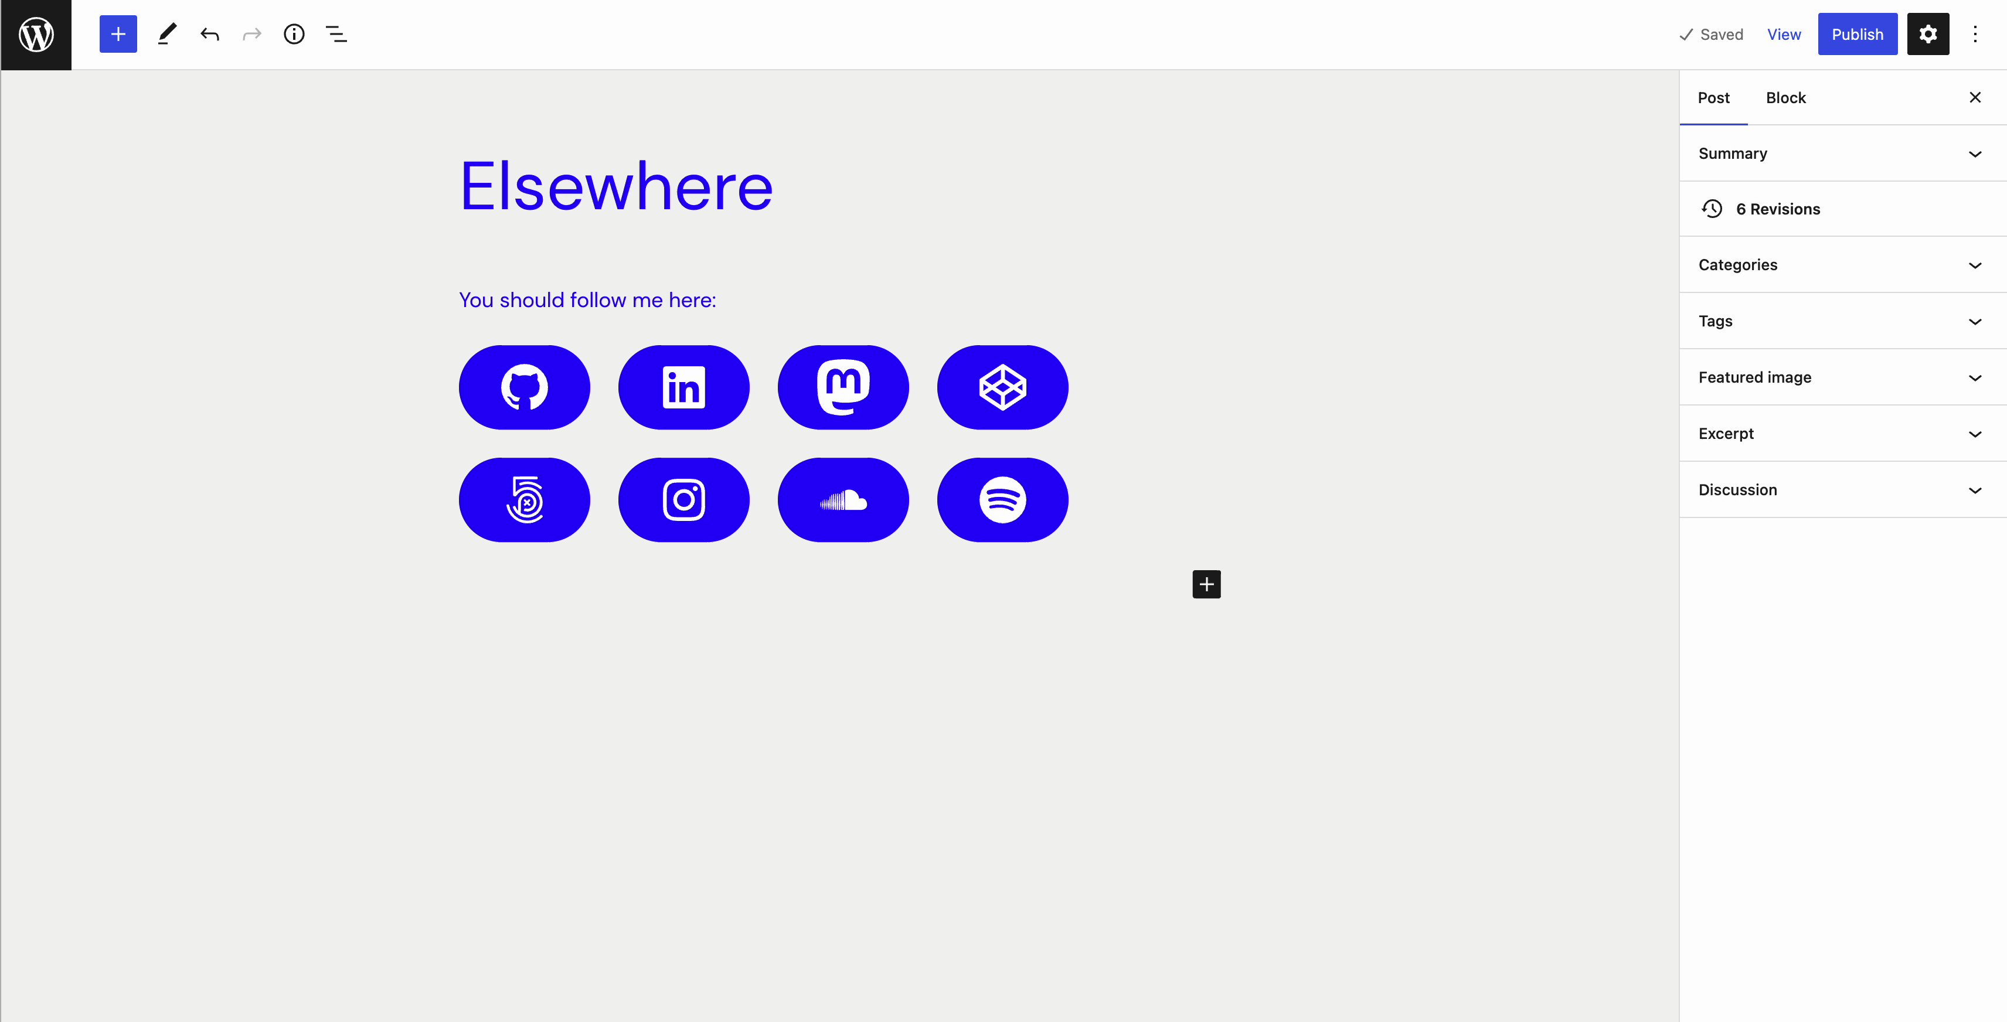The width and height of the screenshot is (2007, 1022).
Task: View the post on frontend
Action: pyautogui.click(x=1783, y=34)
